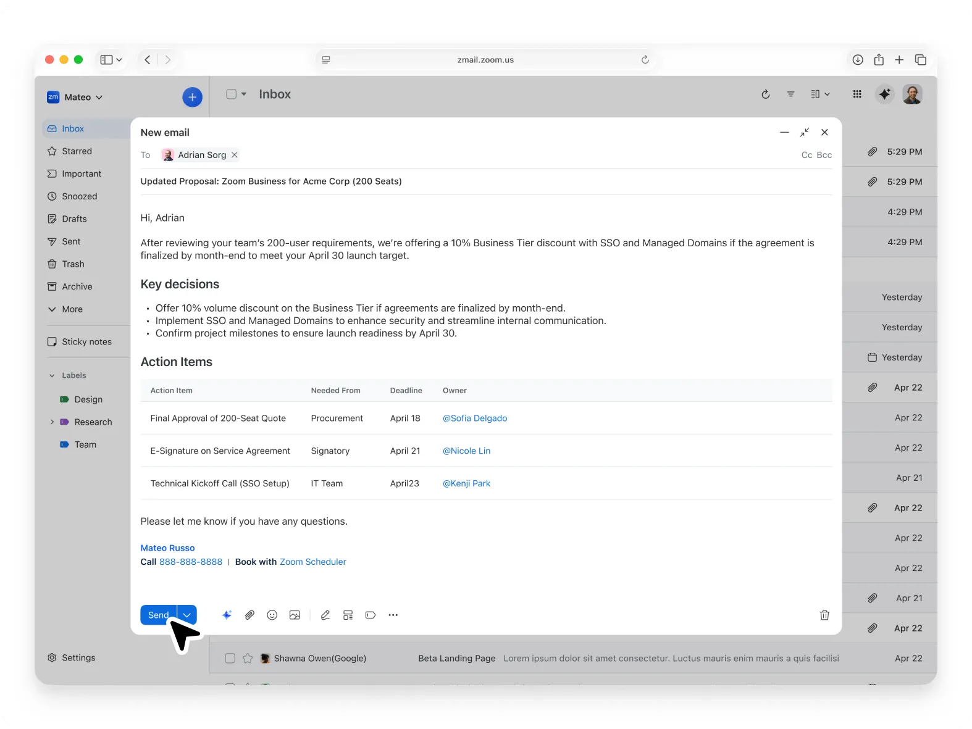Click the @Kenji Park mention

(466, 484)
